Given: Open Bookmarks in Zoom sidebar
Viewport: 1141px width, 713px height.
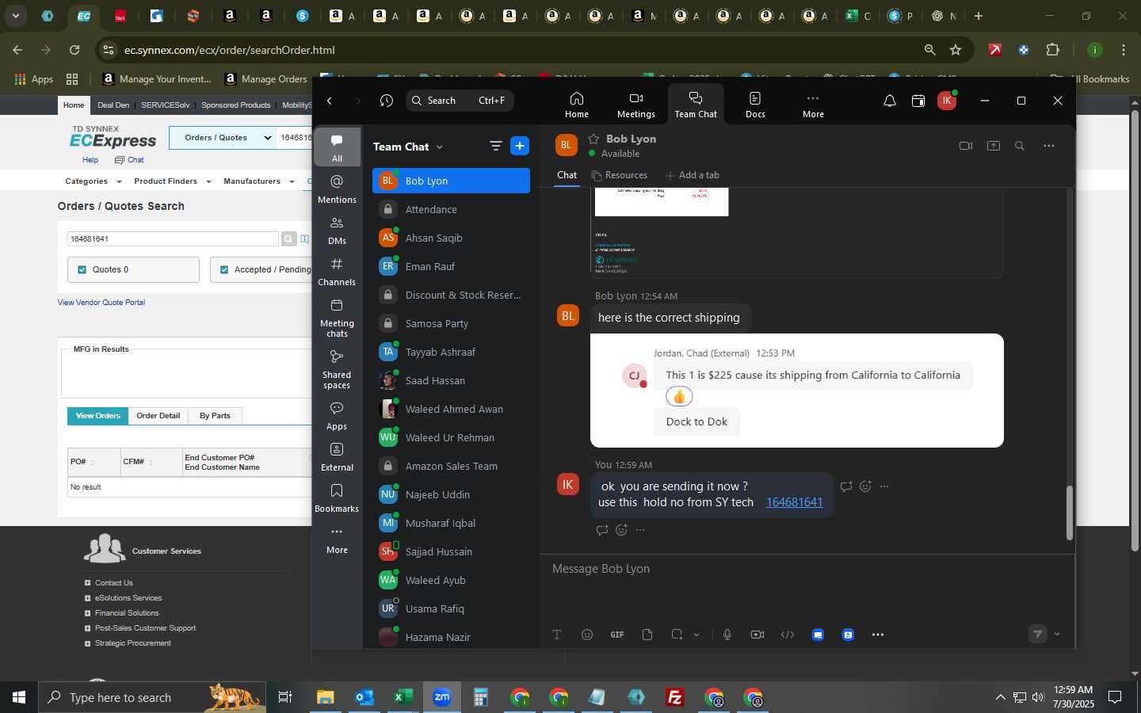Looking at the screenshot, I should pos(337,498).
